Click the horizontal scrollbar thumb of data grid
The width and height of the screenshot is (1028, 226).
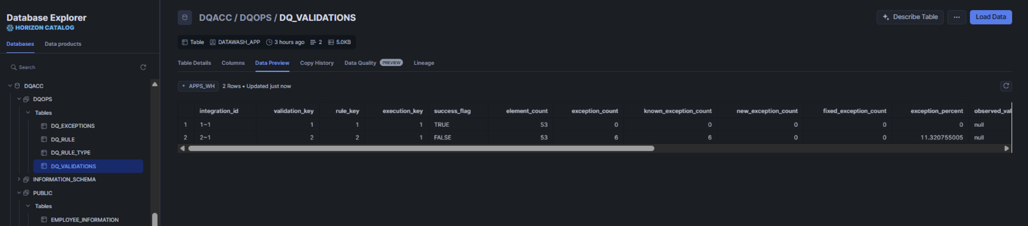pyautogui.click(x=421, y=149)
